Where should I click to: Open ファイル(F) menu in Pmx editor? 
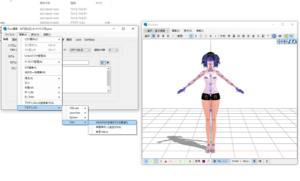tap(10, 35)
